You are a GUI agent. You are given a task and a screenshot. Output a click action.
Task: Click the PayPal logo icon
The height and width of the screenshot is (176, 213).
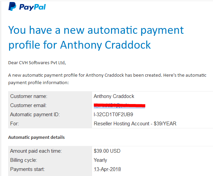[x=12, y=6]
